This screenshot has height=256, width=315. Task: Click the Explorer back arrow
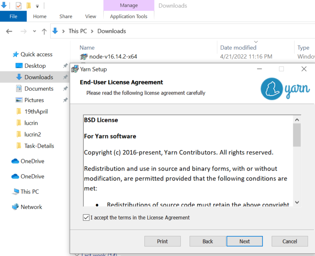point(9,31)
